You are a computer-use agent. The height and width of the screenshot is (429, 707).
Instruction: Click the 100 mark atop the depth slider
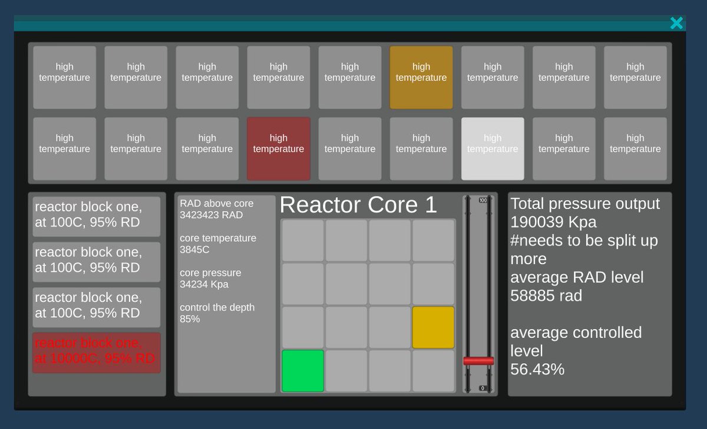483,200
